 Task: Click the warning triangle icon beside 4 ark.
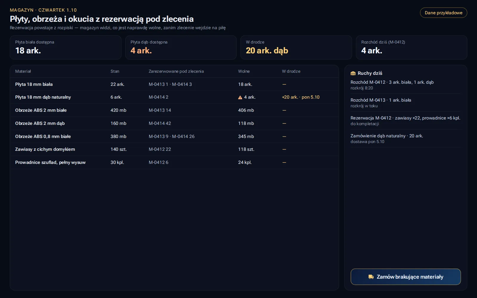240,97
